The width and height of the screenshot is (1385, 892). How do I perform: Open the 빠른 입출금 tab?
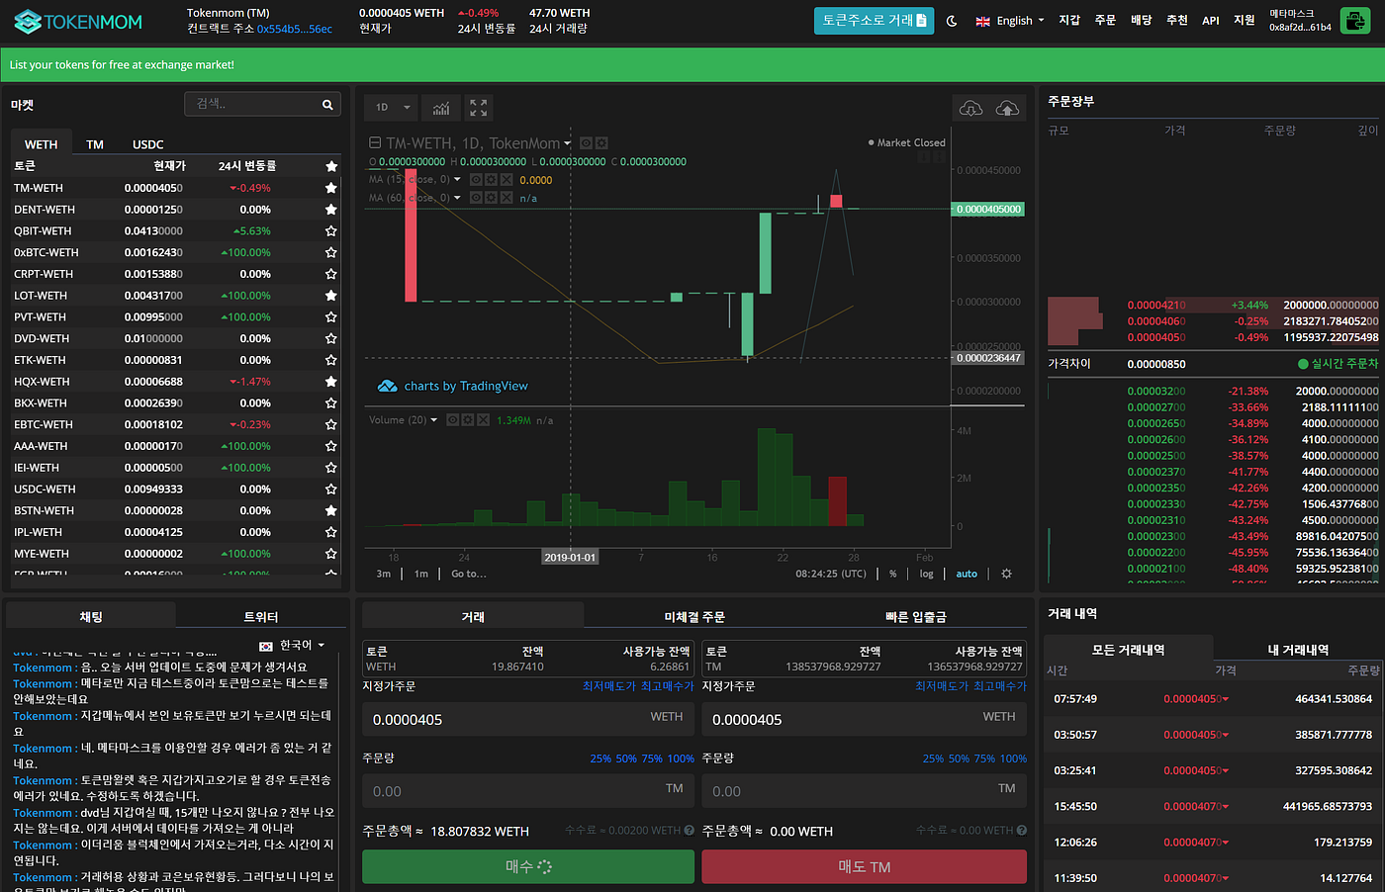916,617
